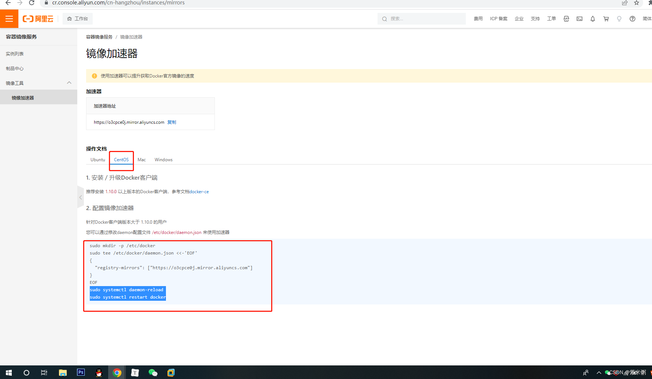The width and height of the screenshot is (652, 379).
Task: Switch to the CentOS tab
Action: point(121,160)
